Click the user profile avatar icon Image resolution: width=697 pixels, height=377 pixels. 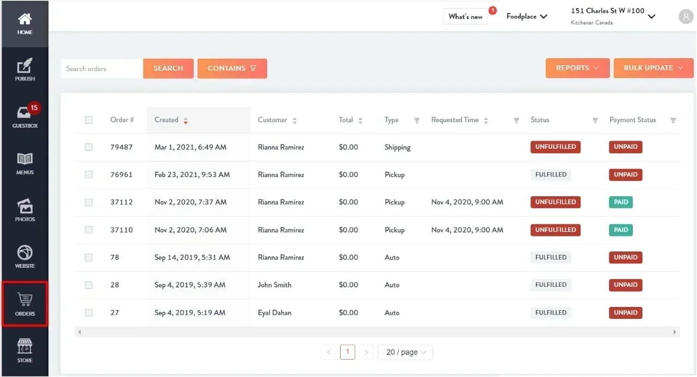686,16
